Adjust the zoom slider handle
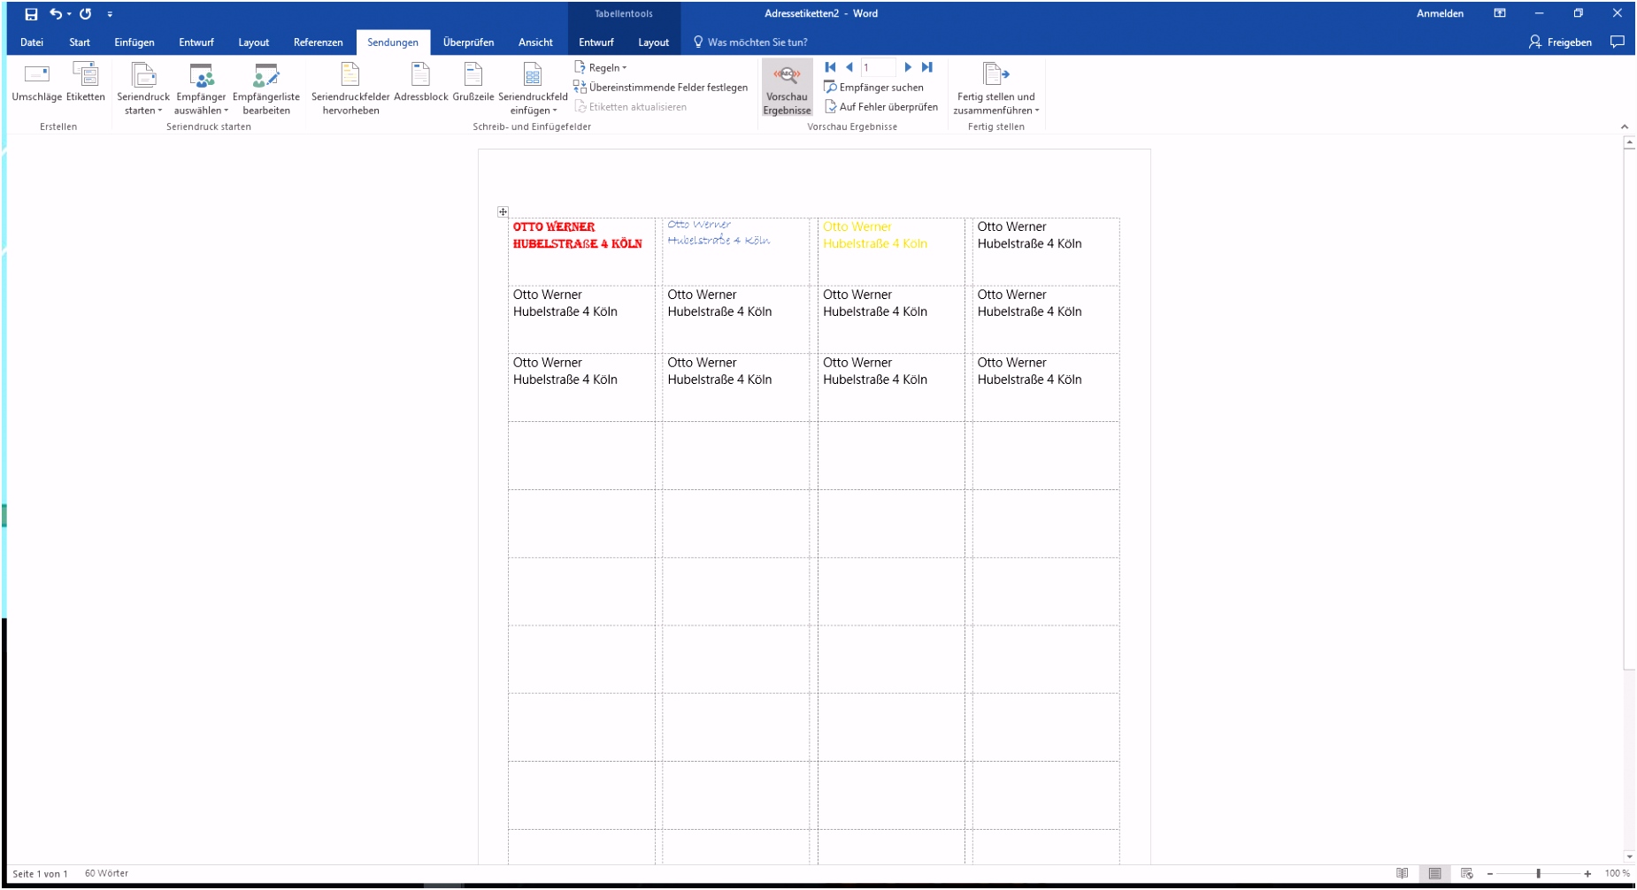The image size is (1637, 890). tap(1539, 874)
